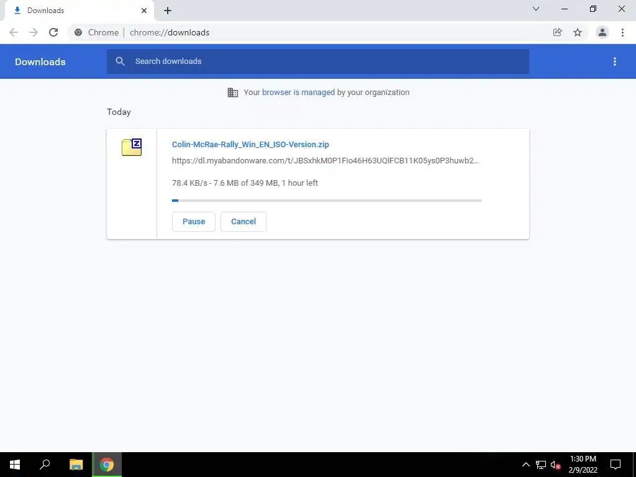Click the browser back arrow

(14, 32)
